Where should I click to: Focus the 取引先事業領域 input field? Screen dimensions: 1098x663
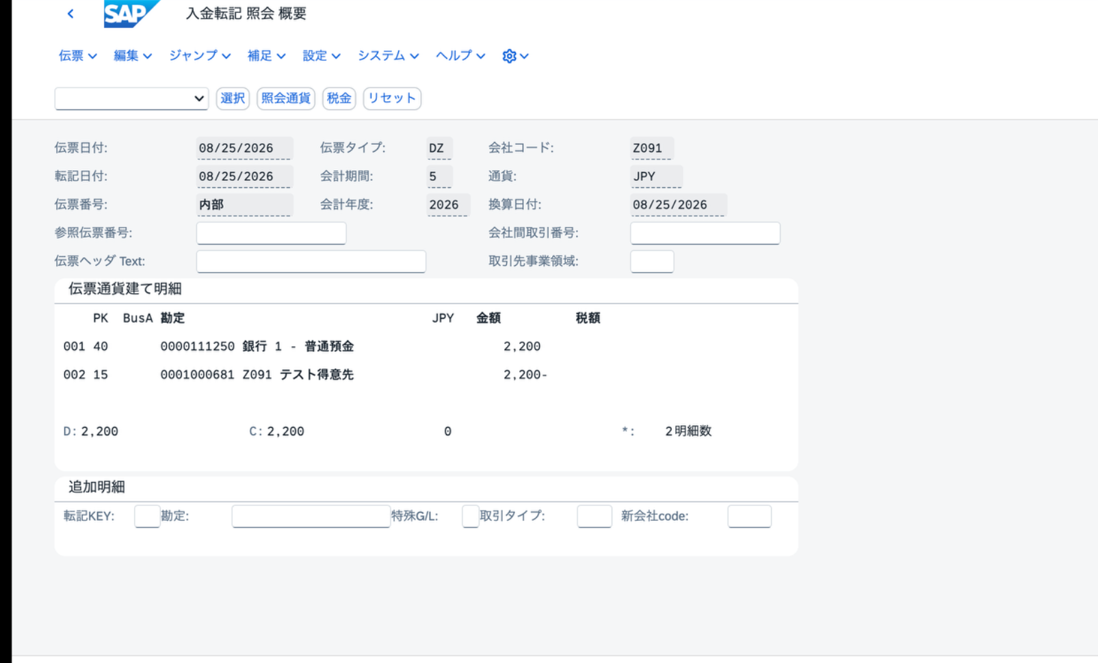tap(652, 261)
